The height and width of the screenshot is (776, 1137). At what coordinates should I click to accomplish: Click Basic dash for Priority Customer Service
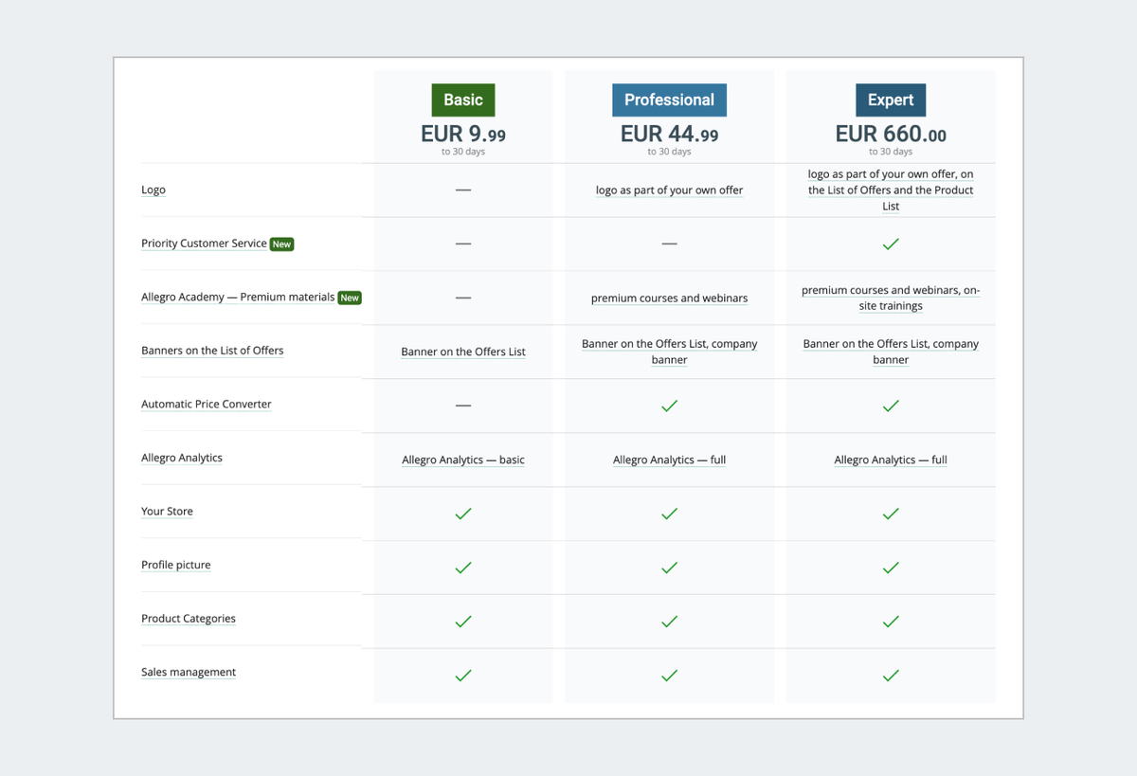coord(463,244)
